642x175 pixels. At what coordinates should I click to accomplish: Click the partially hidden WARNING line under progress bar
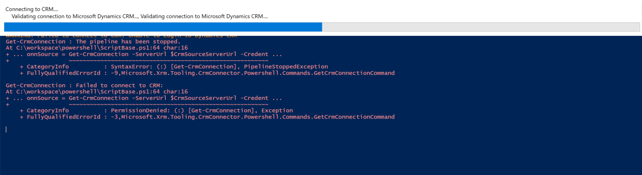tap(121, 36)
